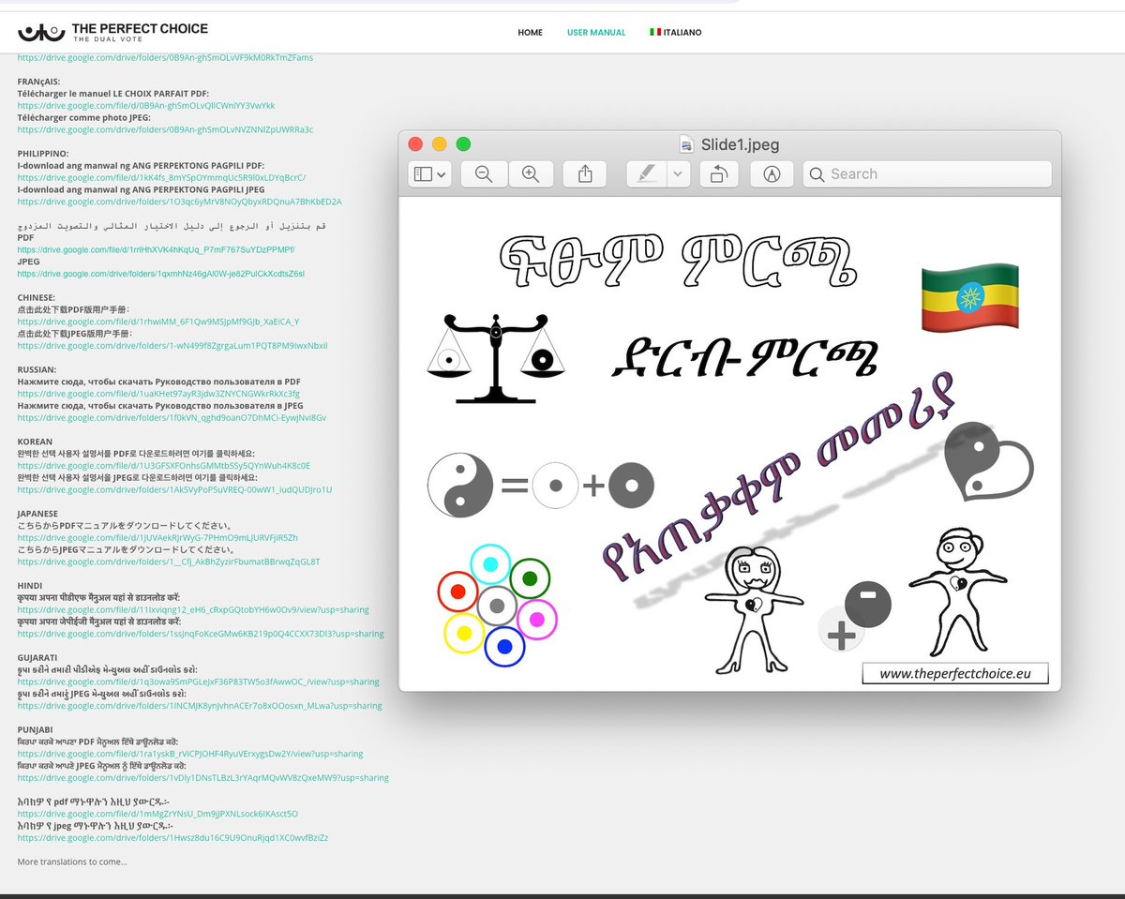Open the Punjabi PDF manual link
The width and height of the screenshot is (1125, 899).
click(190, 754)
